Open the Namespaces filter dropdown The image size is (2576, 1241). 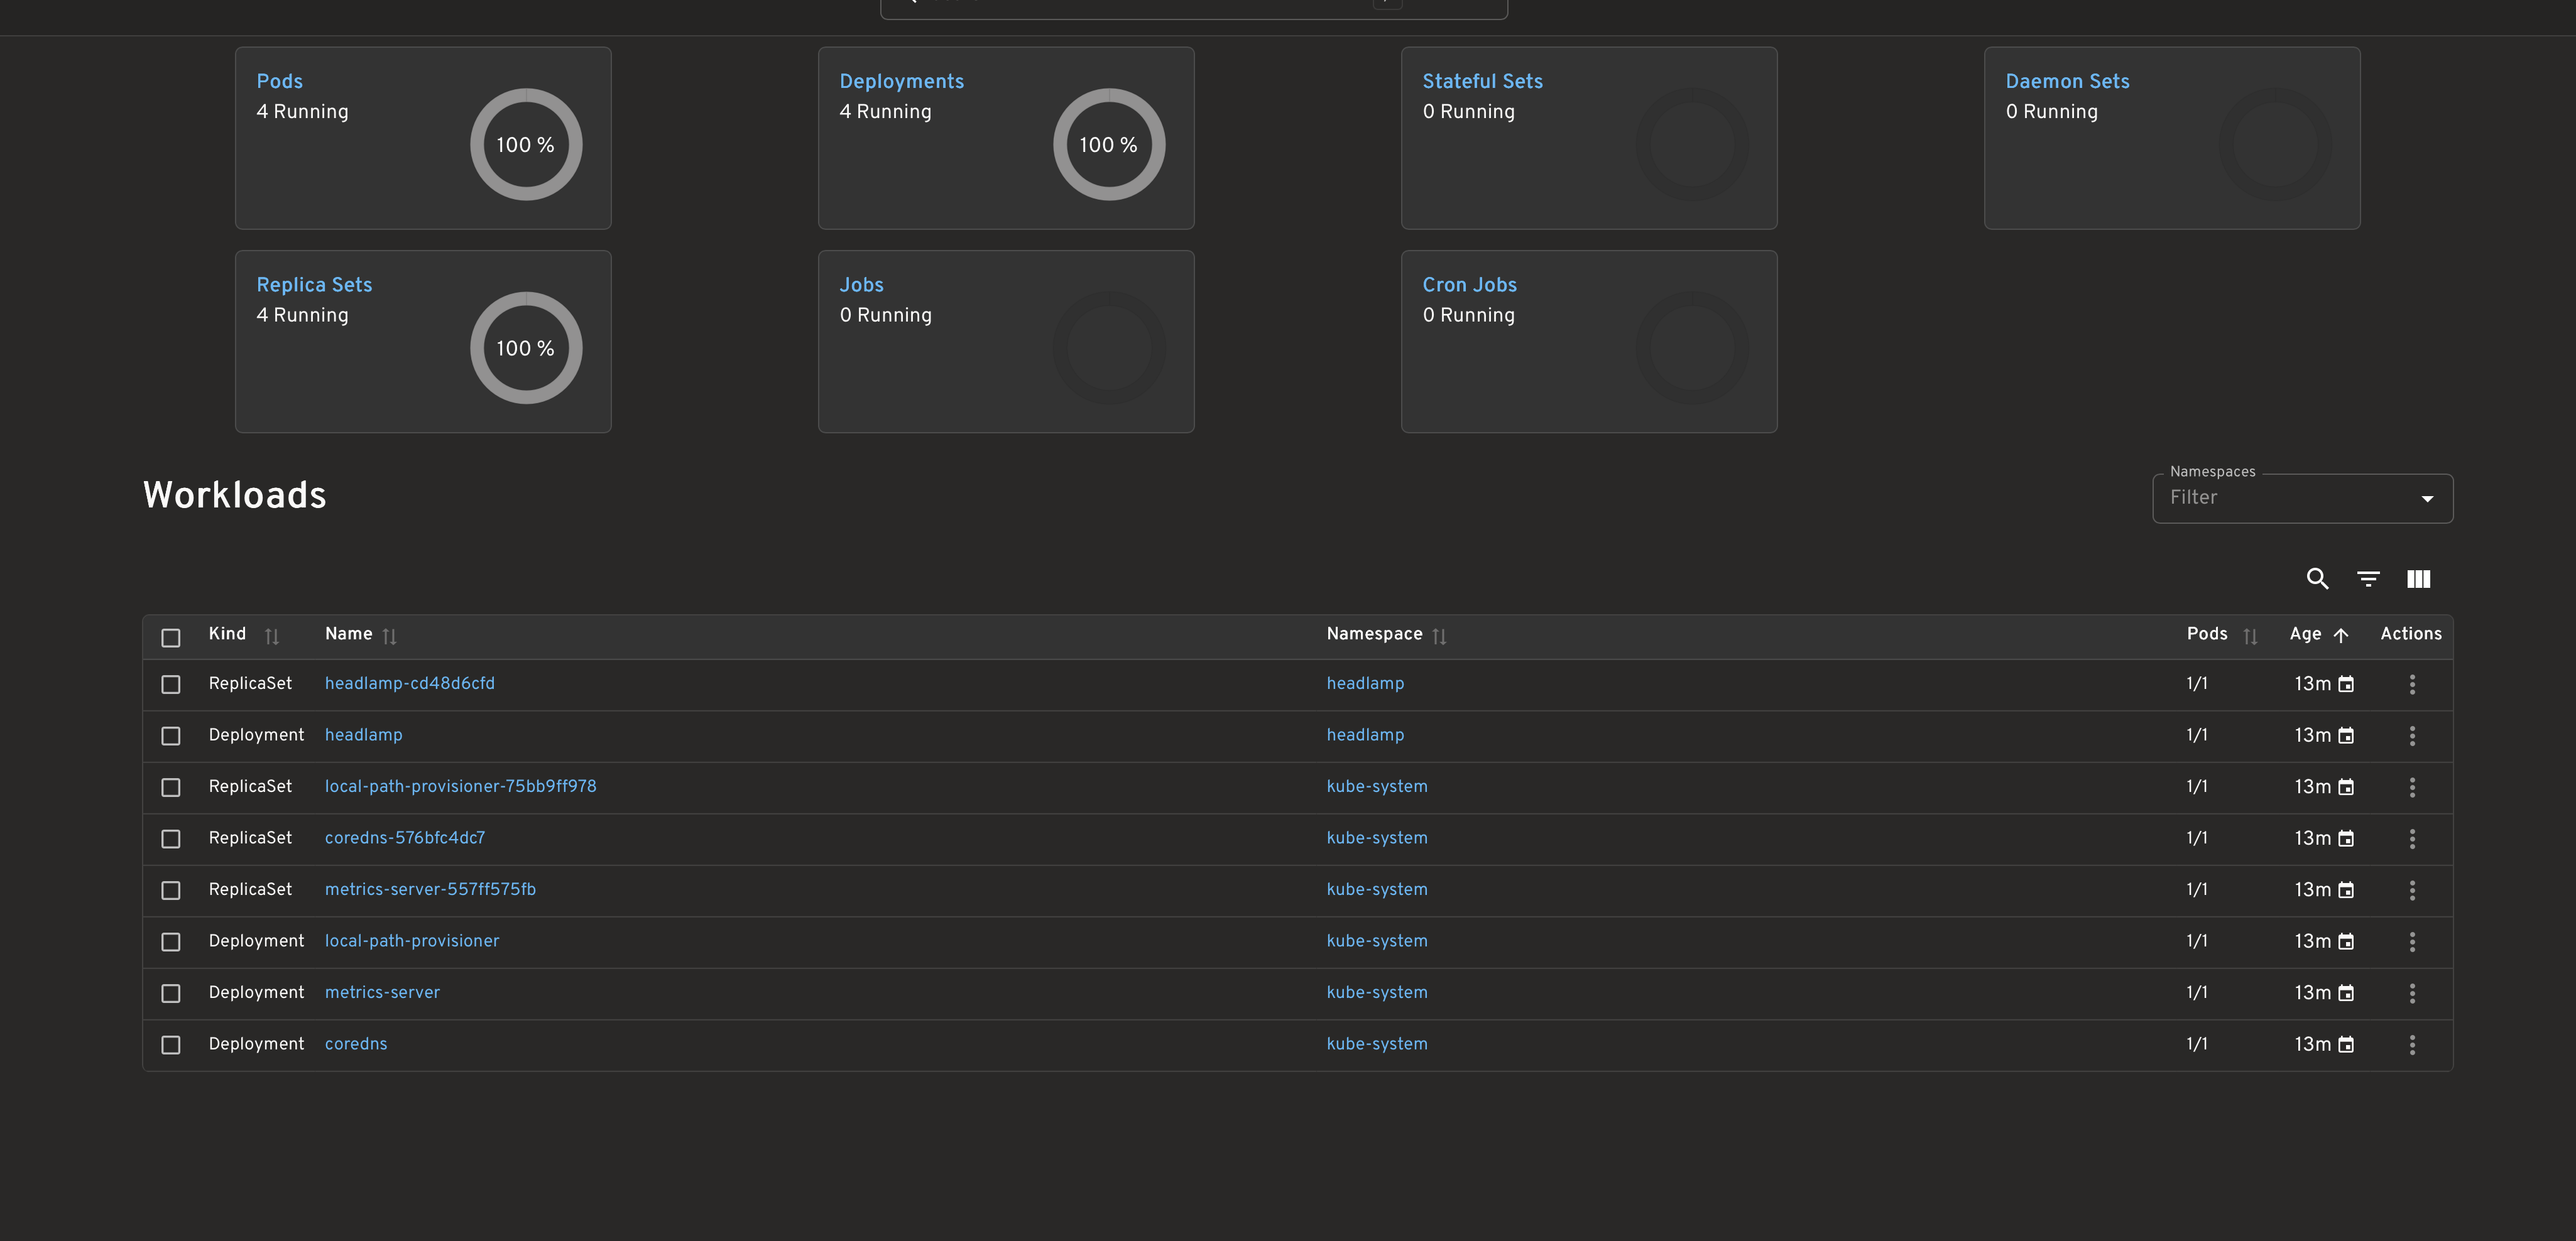pos(2428,497)
